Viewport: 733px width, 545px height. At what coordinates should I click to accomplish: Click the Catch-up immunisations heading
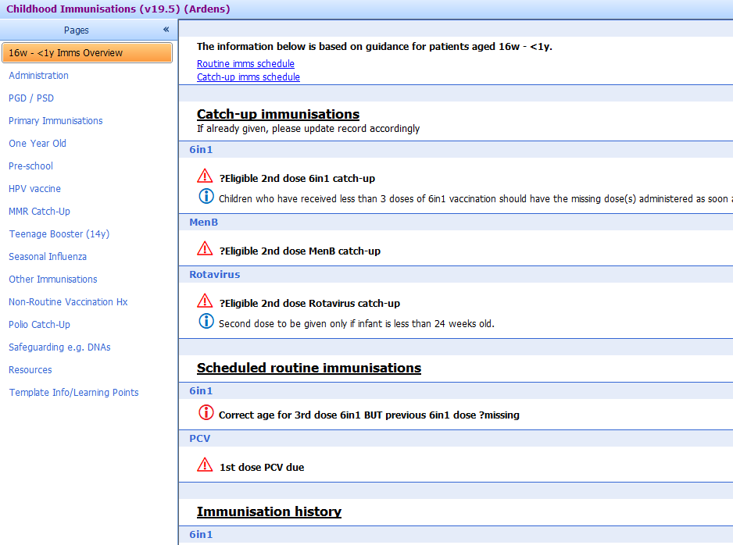(x=278, y=114)
